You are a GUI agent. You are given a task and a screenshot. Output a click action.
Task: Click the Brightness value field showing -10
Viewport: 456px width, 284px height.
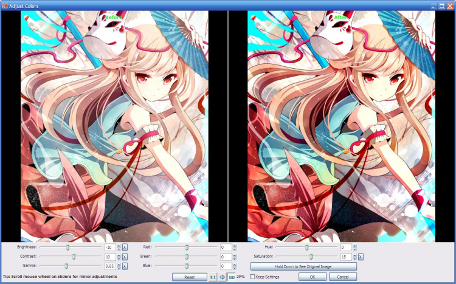[111, 248]
